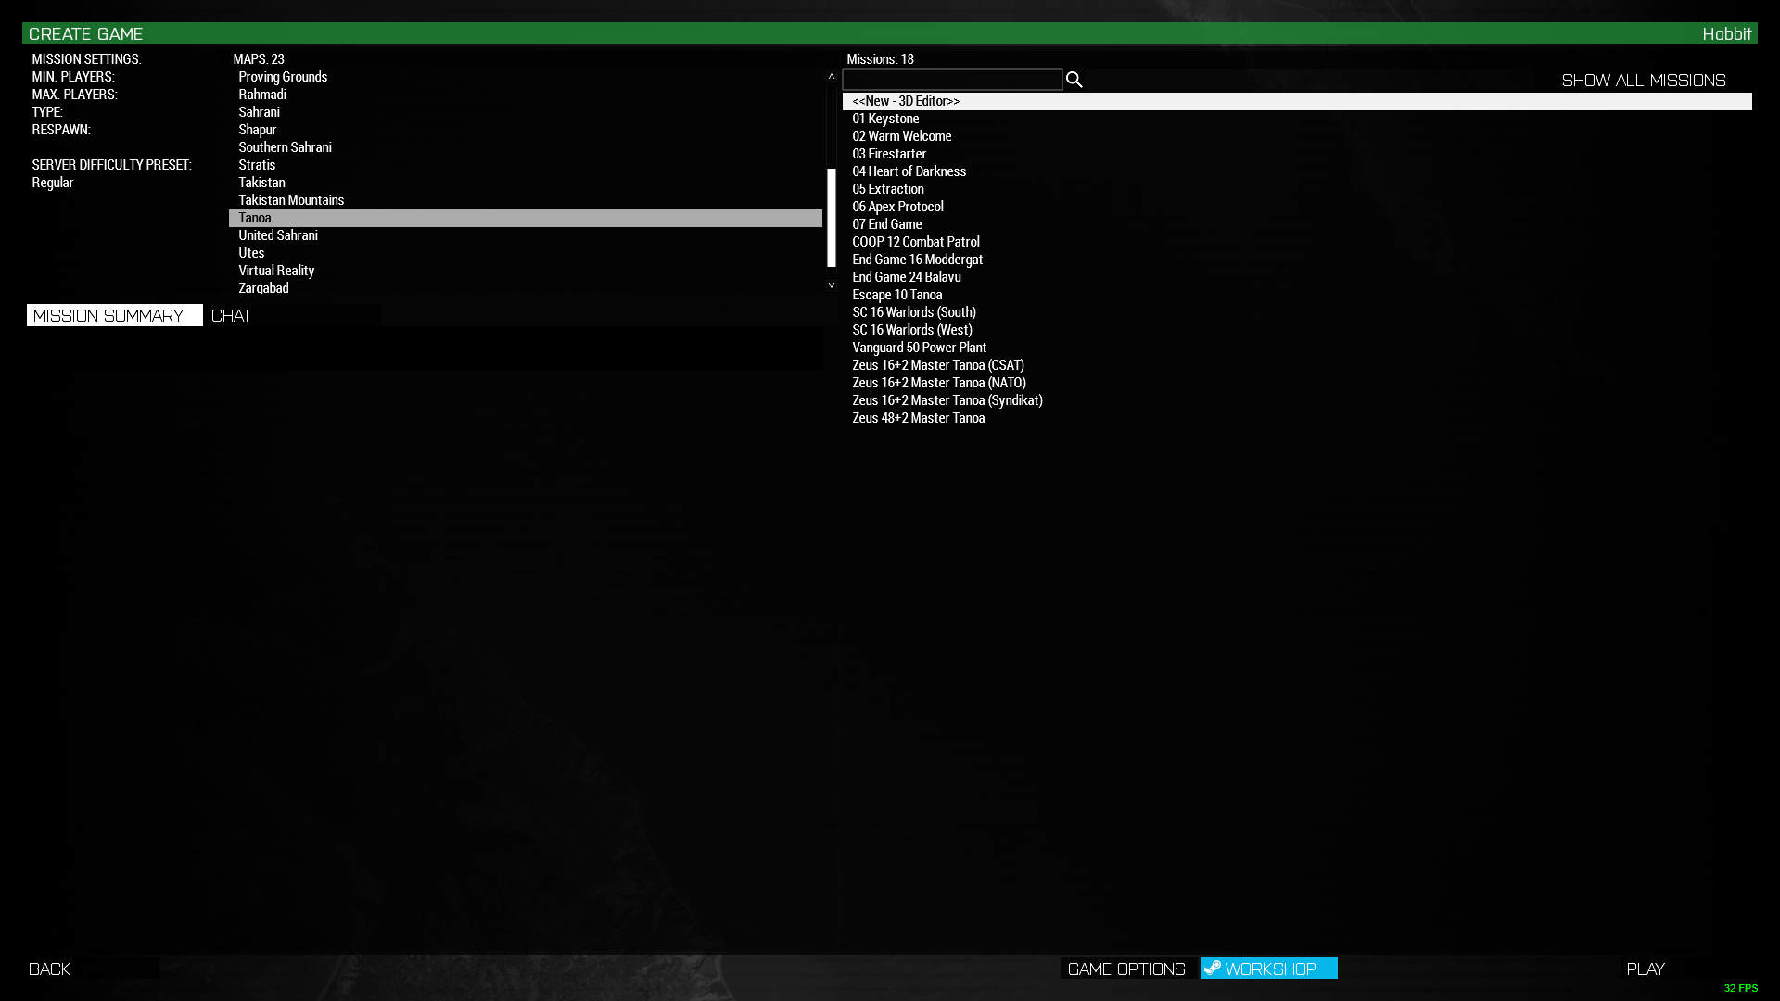The height and width of the screenshot is (1001, 1780).
Task: Choose the Takistan Mountains map
Action: 291,200
